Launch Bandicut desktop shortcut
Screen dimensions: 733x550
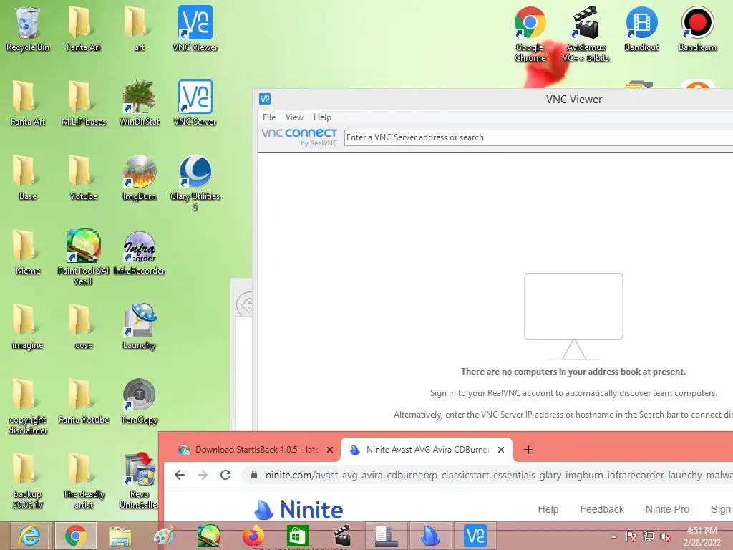tap(641, 29)
